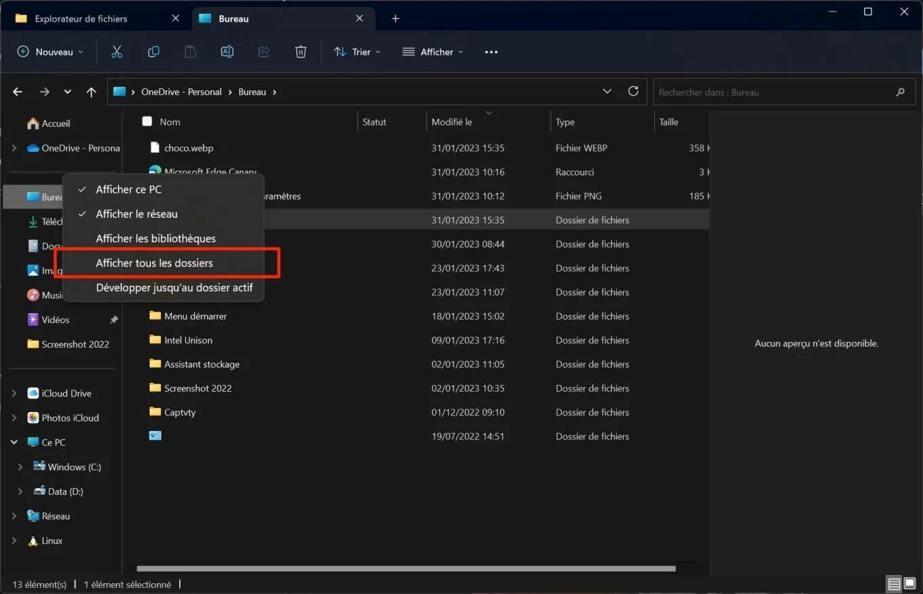Image resolution: width=923 pixels, height=594 pixels.
Task: Select Linux in the sidebar
Action: (x=45, y=541)
